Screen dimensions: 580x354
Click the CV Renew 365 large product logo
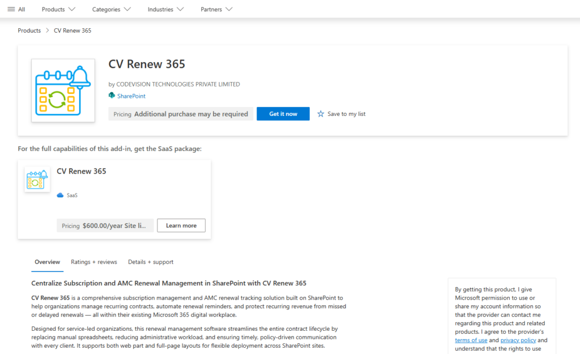(63, 90)
